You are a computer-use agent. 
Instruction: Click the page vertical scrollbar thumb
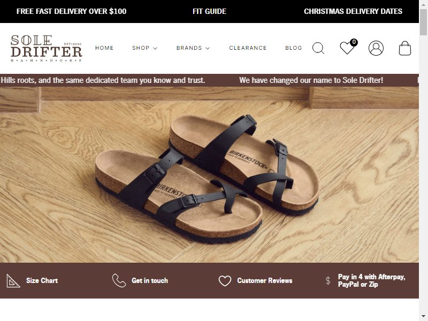[x=423, y=22]
